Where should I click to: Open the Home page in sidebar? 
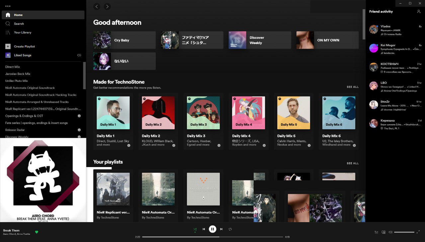(x=43, y=15)
